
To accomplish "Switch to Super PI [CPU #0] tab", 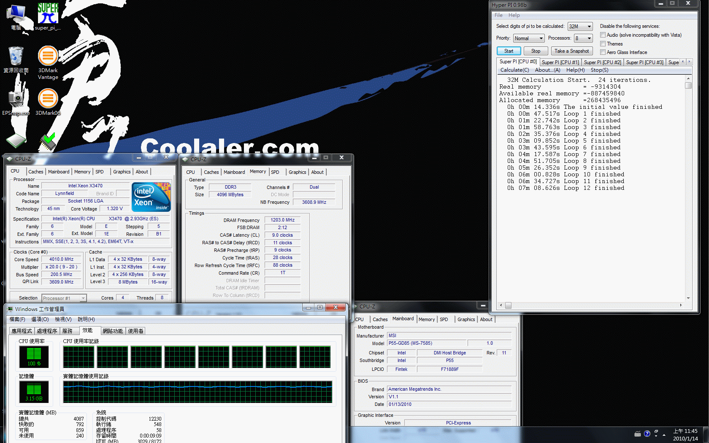I will [x=518, y=62].
